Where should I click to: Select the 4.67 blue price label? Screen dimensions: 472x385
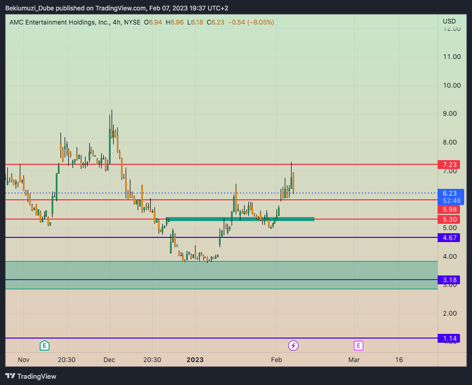tap(449, 238)
